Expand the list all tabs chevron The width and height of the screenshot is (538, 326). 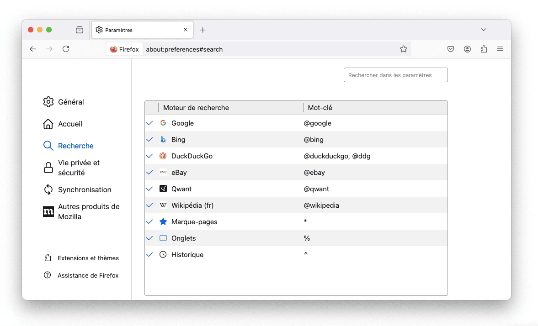click(x=484, y=30)
